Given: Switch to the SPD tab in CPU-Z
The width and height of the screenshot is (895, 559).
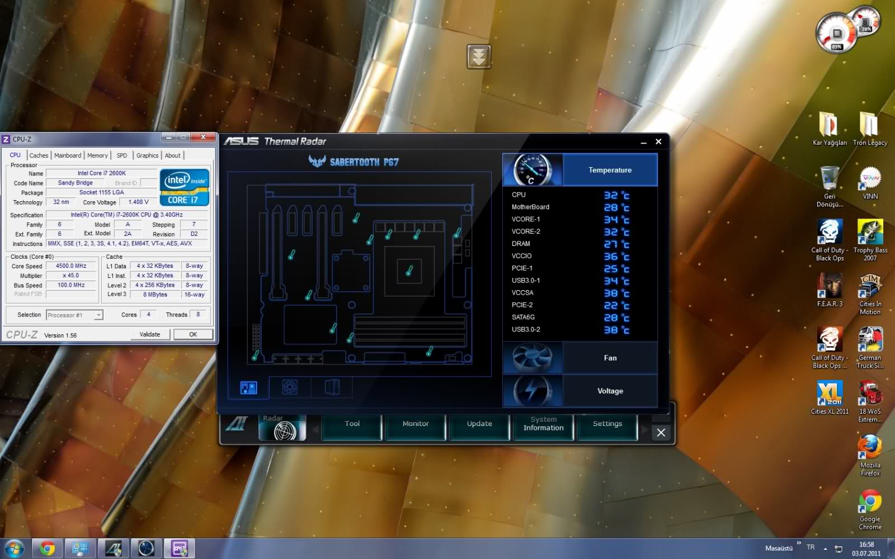Looking at the screenshot, I should click(x=122, y=155).
